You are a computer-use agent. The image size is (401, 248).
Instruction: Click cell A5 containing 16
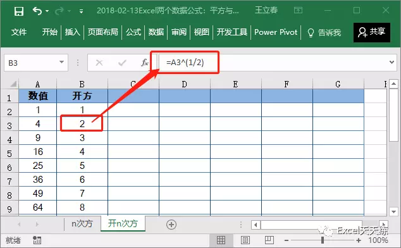tap(37, 152)
